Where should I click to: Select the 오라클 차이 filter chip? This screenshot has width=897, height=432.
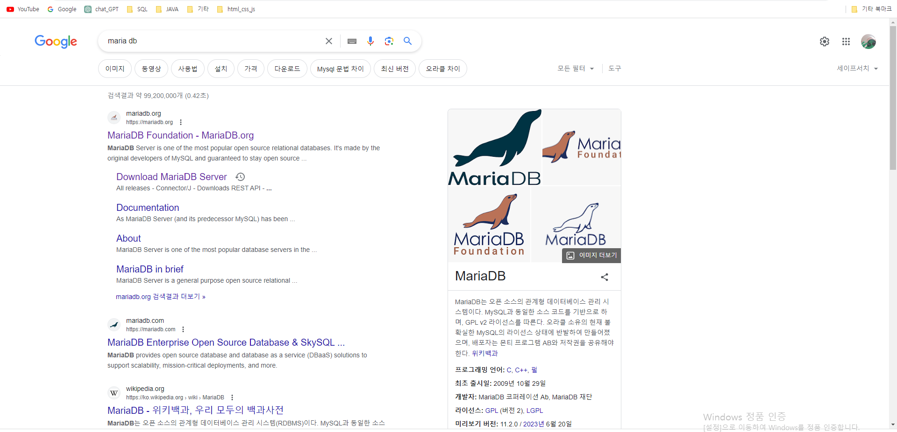point(443,69)
